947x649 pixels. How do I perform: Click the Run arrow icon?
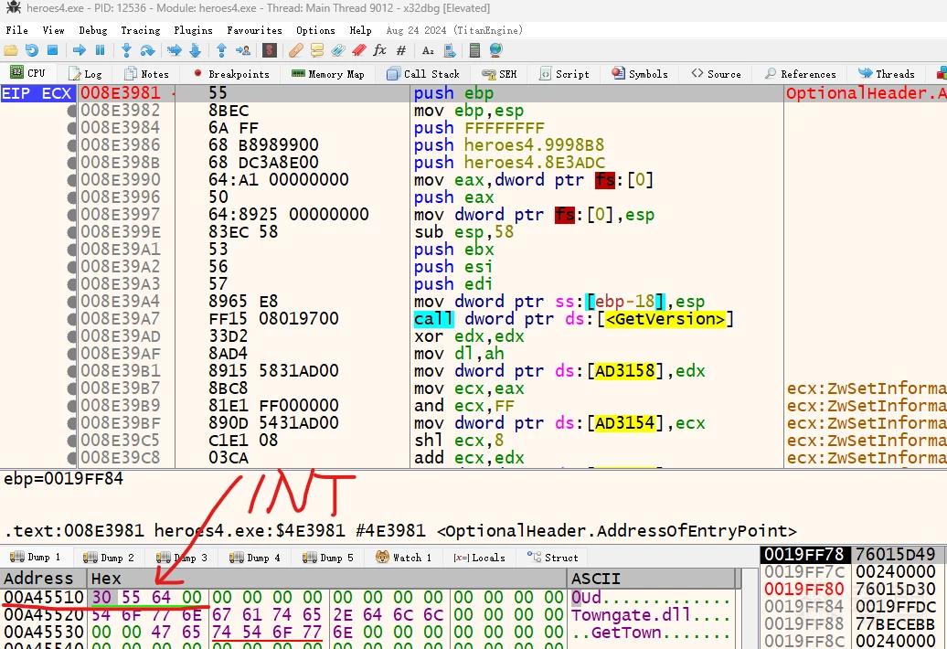(80, 50)
